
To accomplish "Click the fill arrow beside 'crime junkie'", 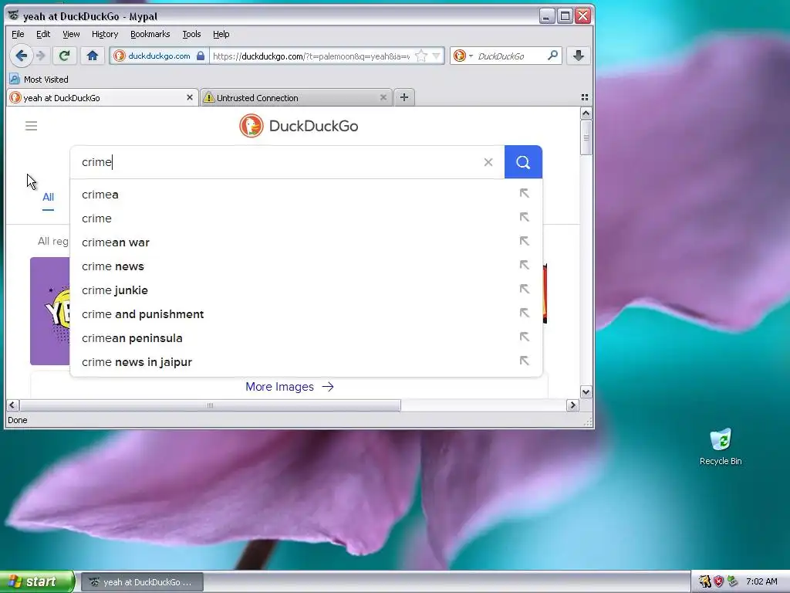I will 524,289.
